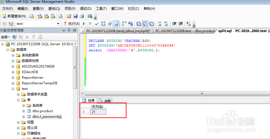Screen dimensions: 270x139
Task: Specify values for template parameters icon
Action: (x=189, y=23)
